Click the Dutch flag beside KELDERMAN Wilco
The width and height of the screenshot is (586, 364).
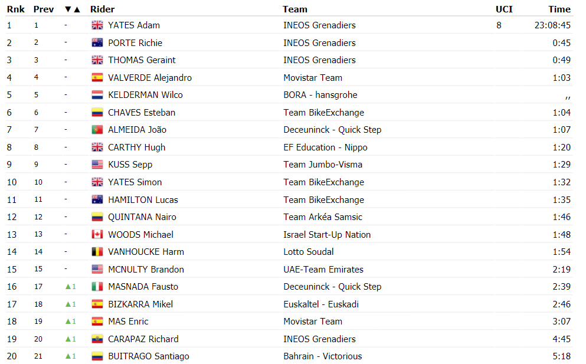(x=97, y=95)
